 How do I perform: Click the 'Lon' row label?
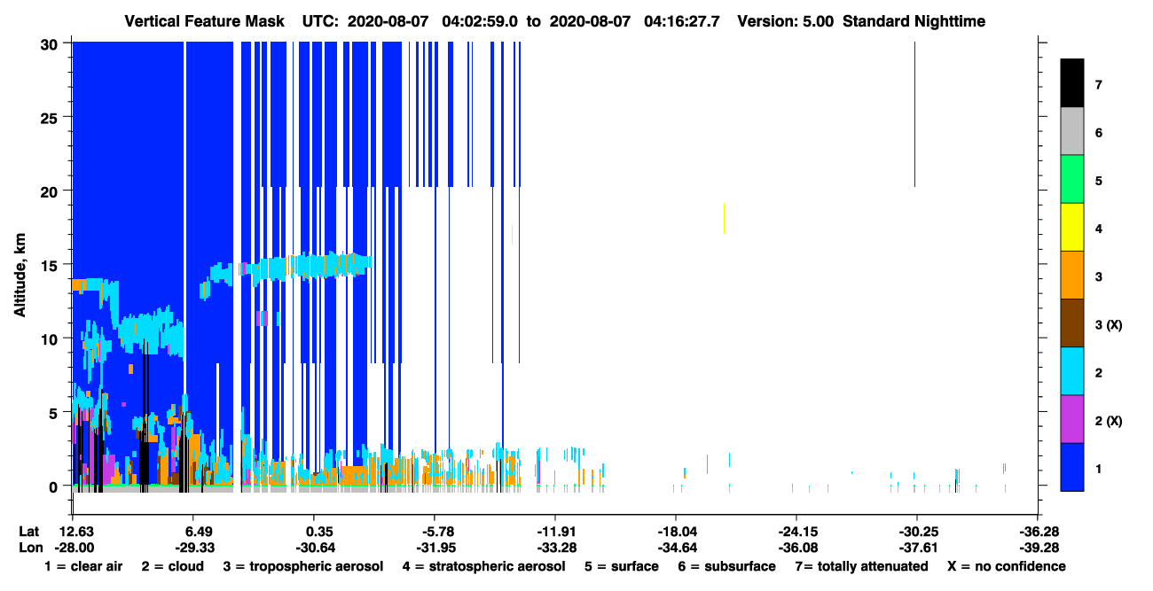point(28,548)
